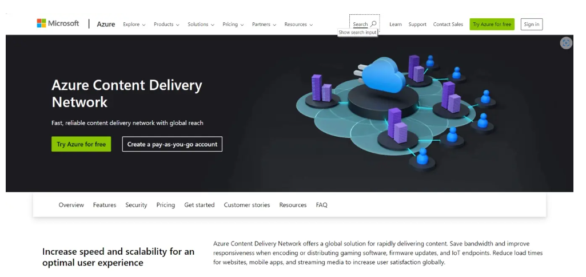The height and width of the screenshot is (277, 586).
Task: Click Try Azure for free in hero banner
Action: click(81, 144)
